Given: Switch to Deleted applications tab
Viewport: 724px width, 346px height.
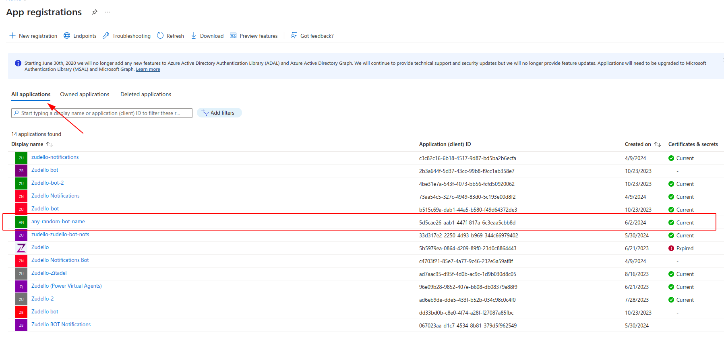Looking at the screenshot, I should point(146,94).
